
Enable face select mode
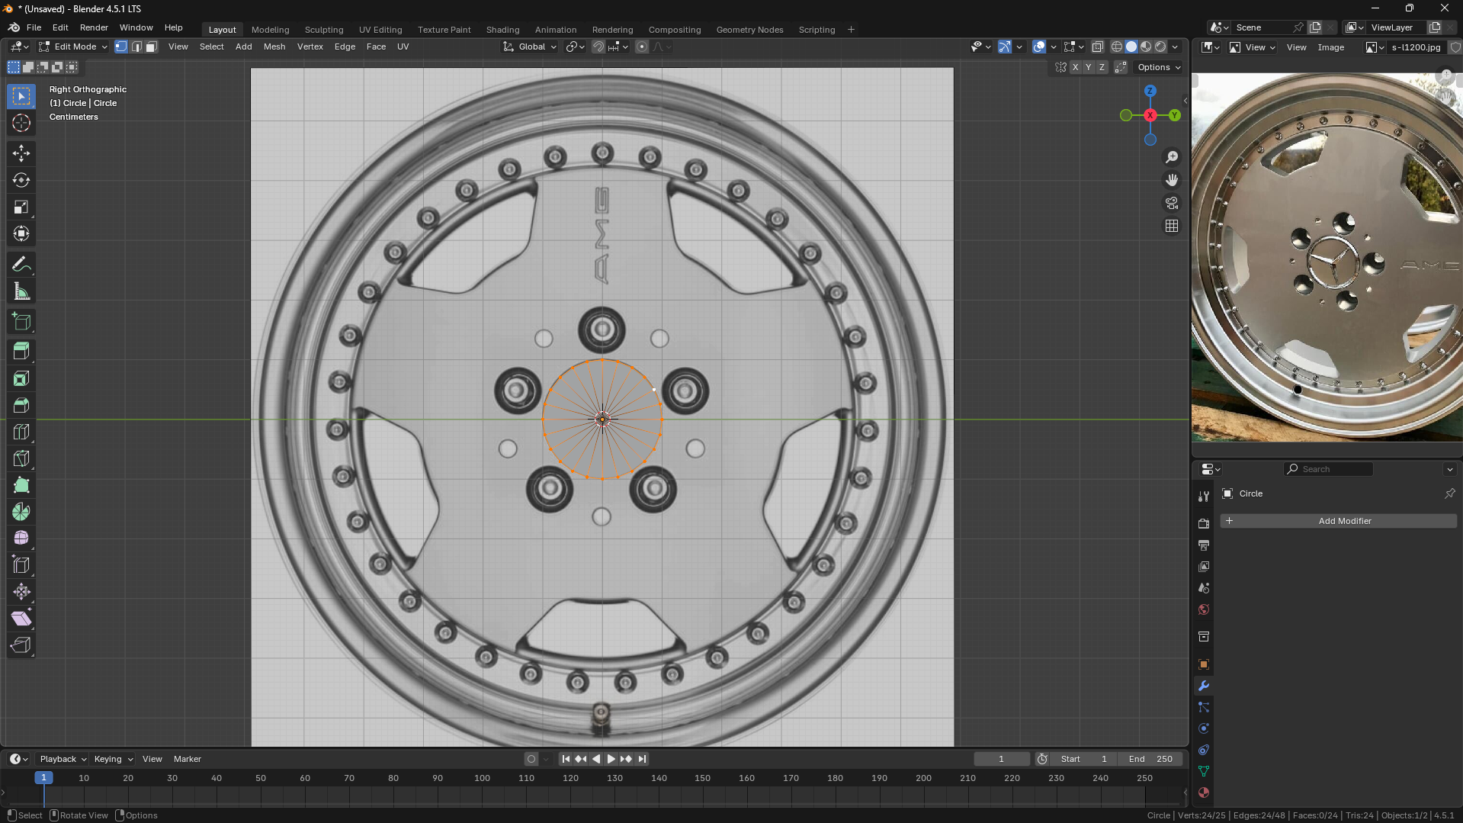[152, 47]
